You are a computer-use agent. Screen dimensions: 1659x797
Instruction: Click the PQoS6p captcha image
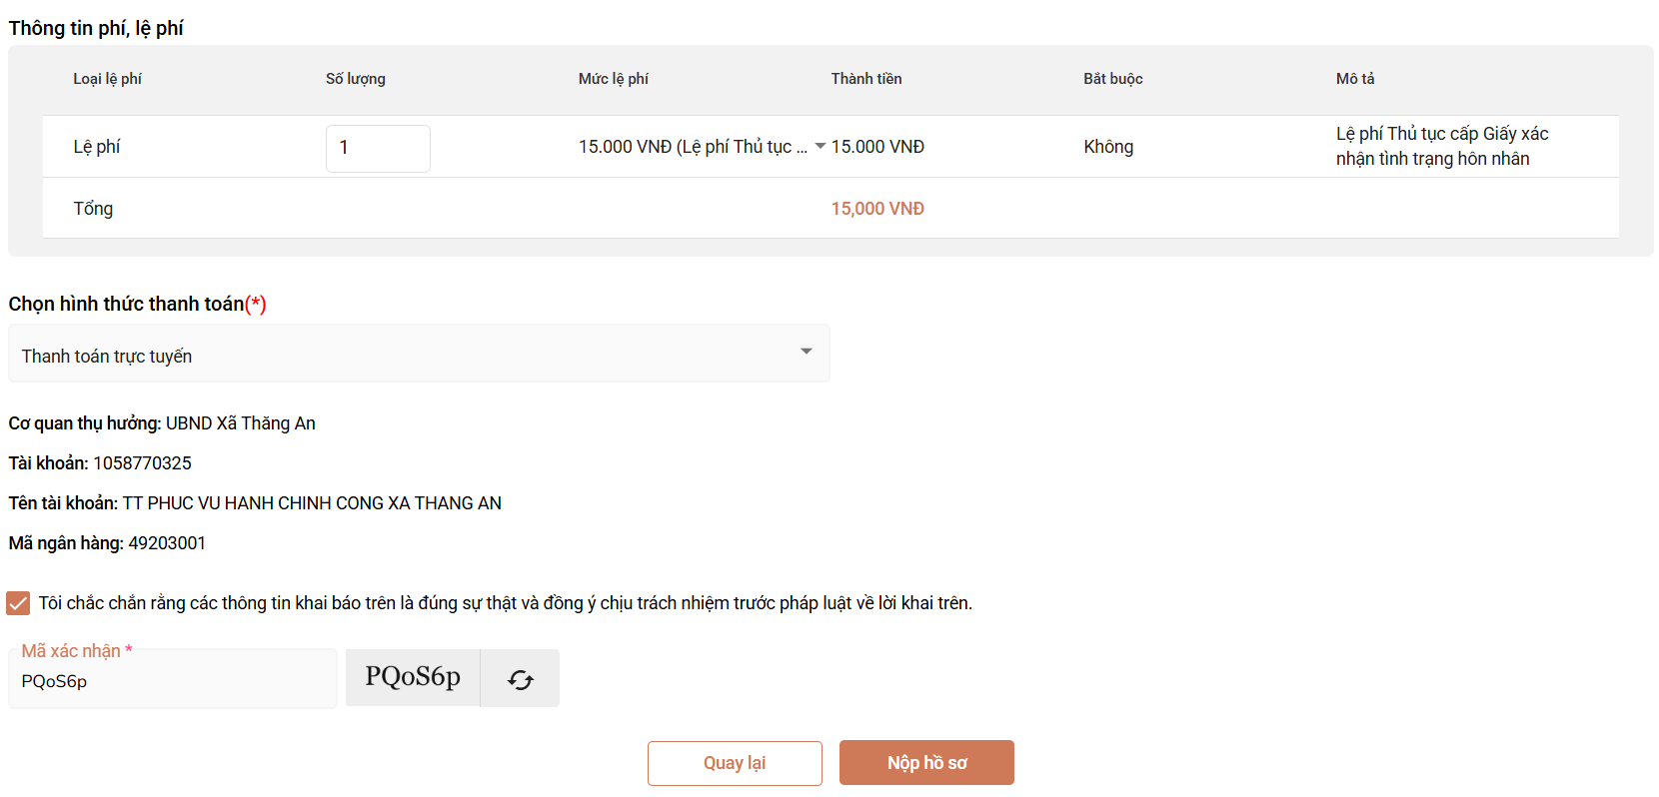413,677
